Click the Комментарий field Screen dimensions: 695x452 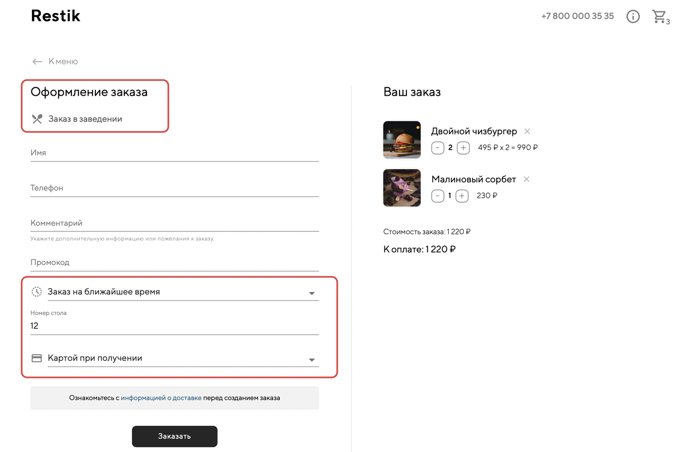(x=174, y=223)
